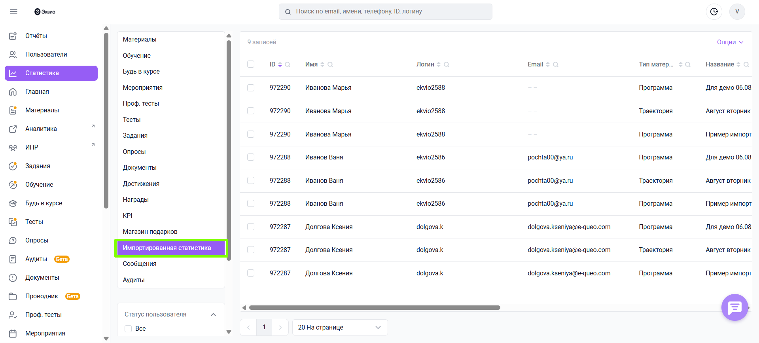Open the Опции dropdown
The width and height of the screenshot is (759, 343).
pos(730,42)
